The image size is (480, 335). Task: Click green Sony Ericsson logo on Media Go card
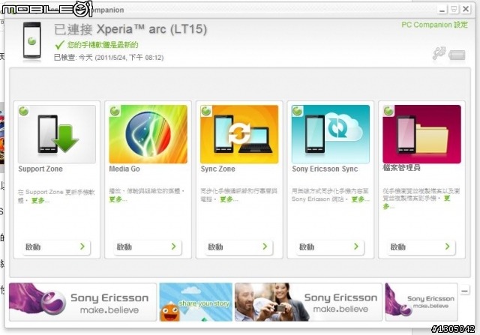pos(115,111)
